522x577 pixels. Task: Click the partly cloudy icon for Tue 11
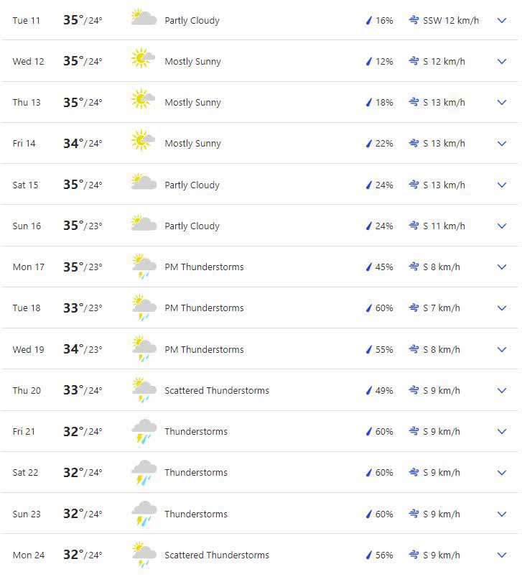144,17
